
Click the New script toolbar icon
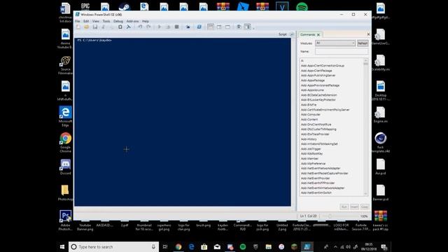[78, 27]
